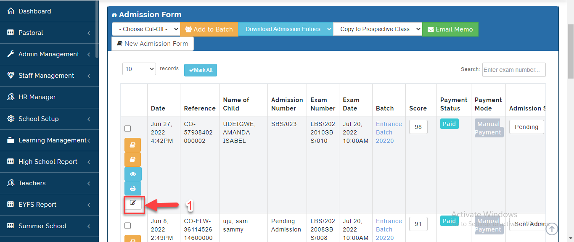Click the score field showing 98

click(418, 127)
